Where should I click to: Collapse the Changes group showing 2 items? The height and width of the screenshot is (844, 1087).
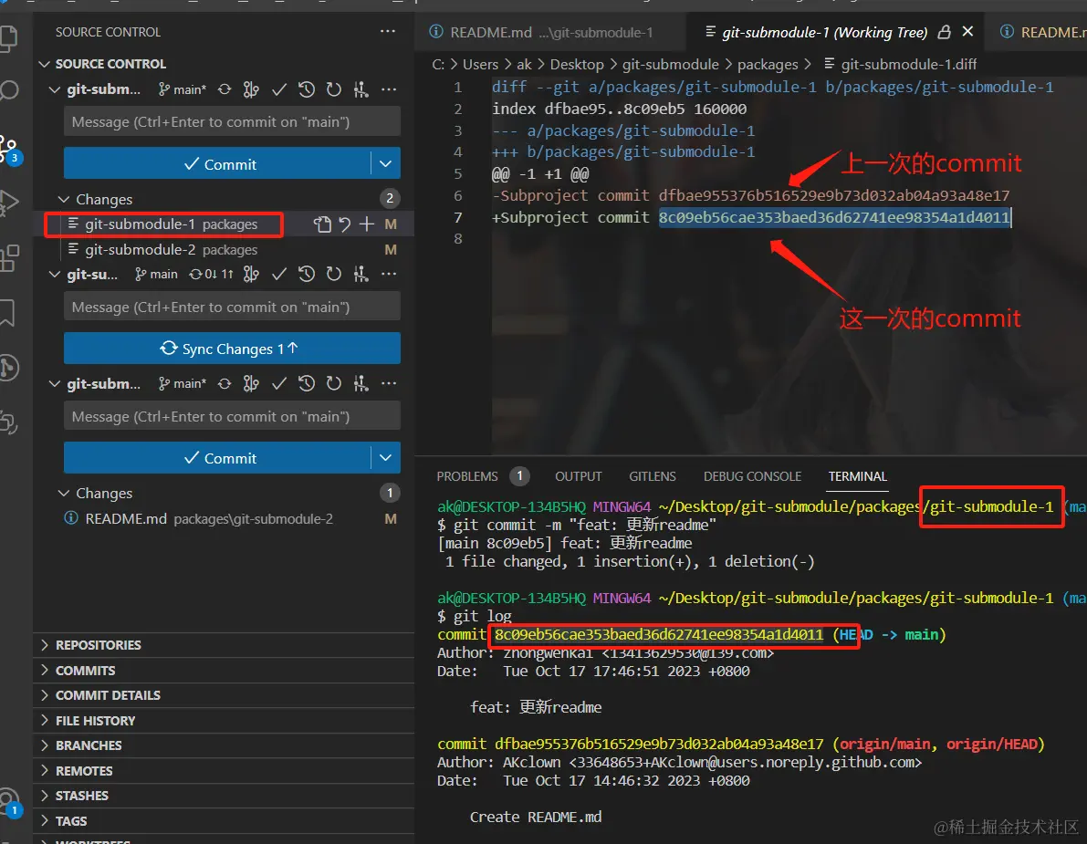tap(64, 200)
